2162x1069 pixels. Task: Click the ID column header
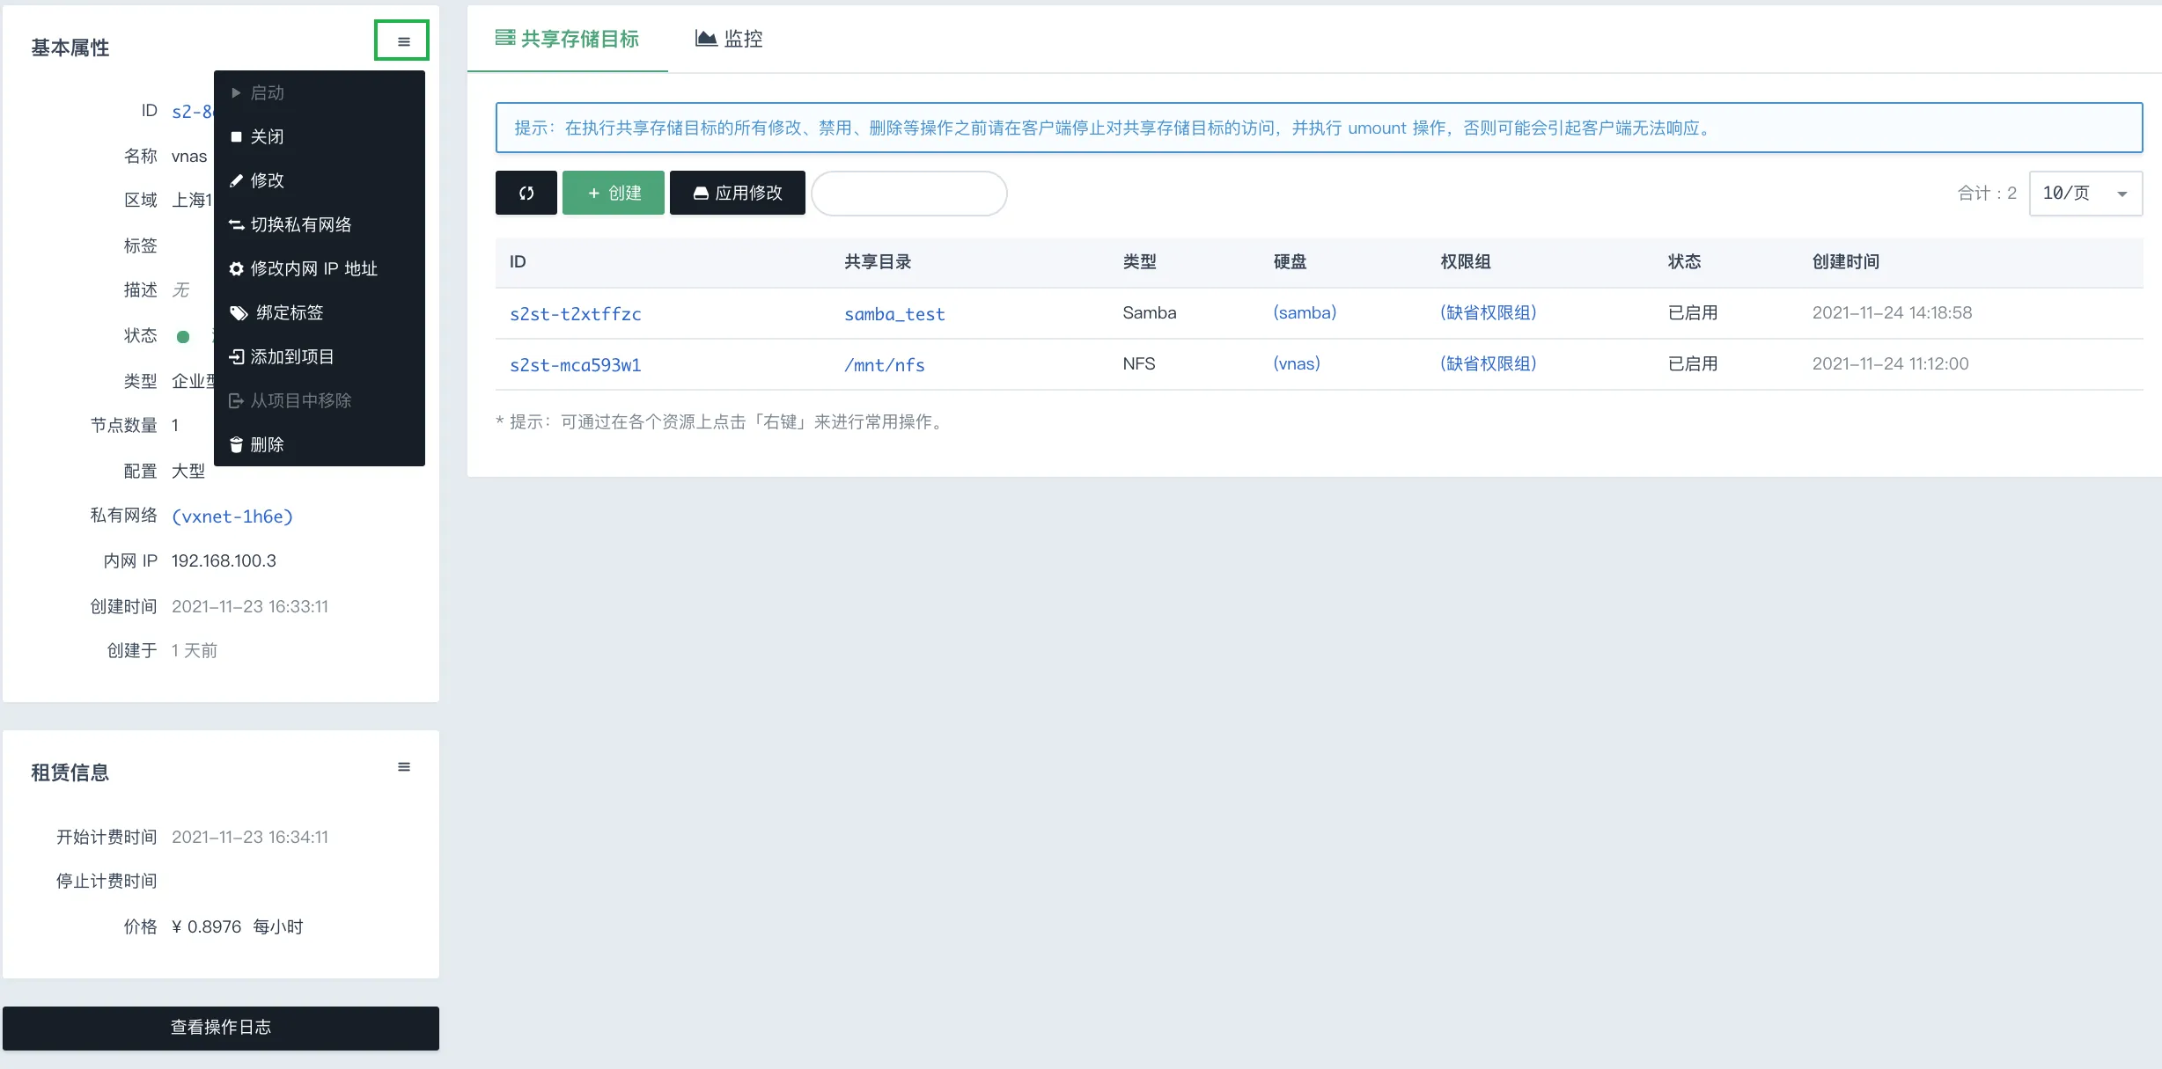(518, 261)
